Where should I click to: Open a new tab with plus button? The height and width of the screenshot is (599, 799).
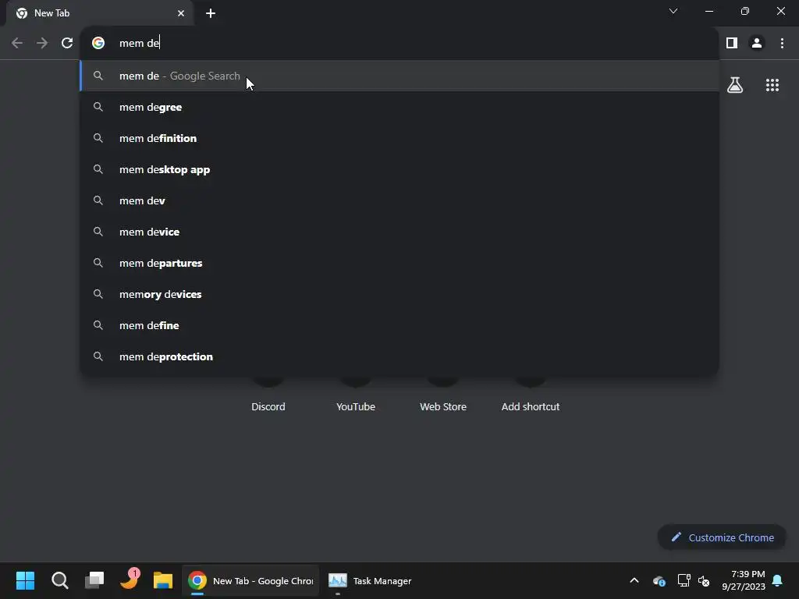pyautogui.click(x=211, y=13)
